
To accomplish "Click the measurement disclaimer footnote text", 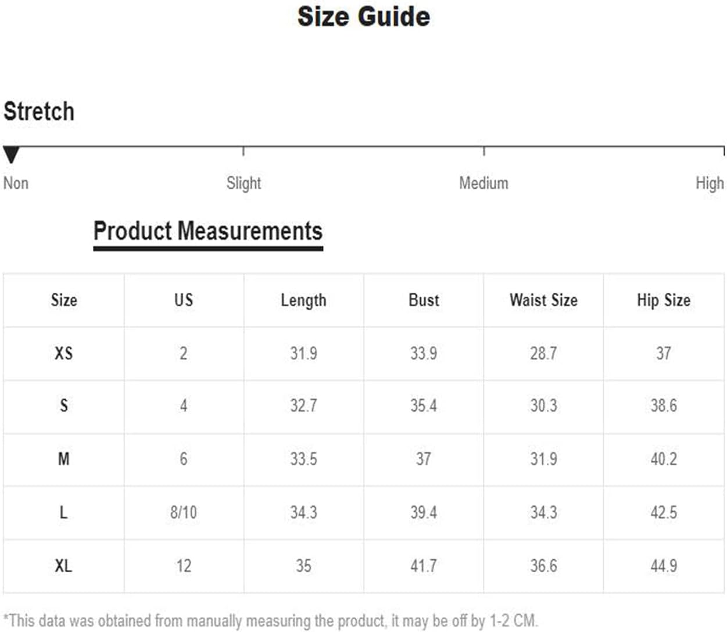I will click(271, 620).
